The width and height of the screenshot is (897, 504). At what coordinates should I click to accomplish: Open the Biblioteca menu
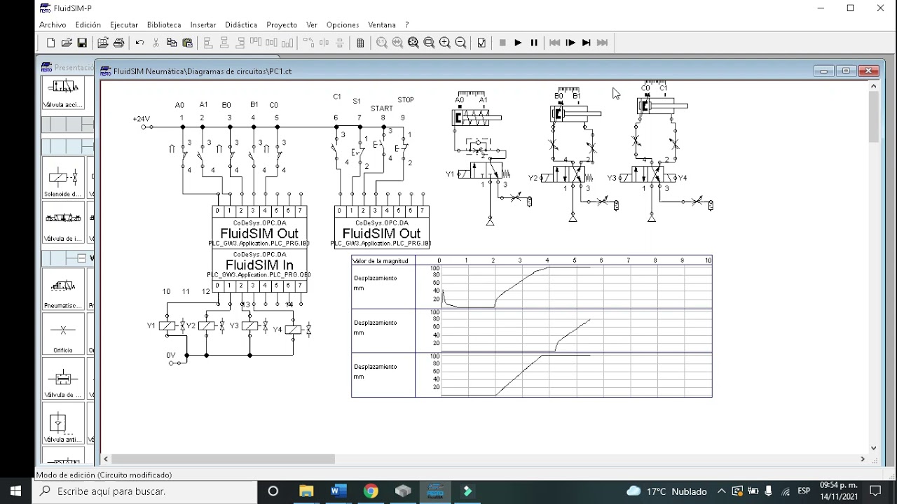point(164,24)
